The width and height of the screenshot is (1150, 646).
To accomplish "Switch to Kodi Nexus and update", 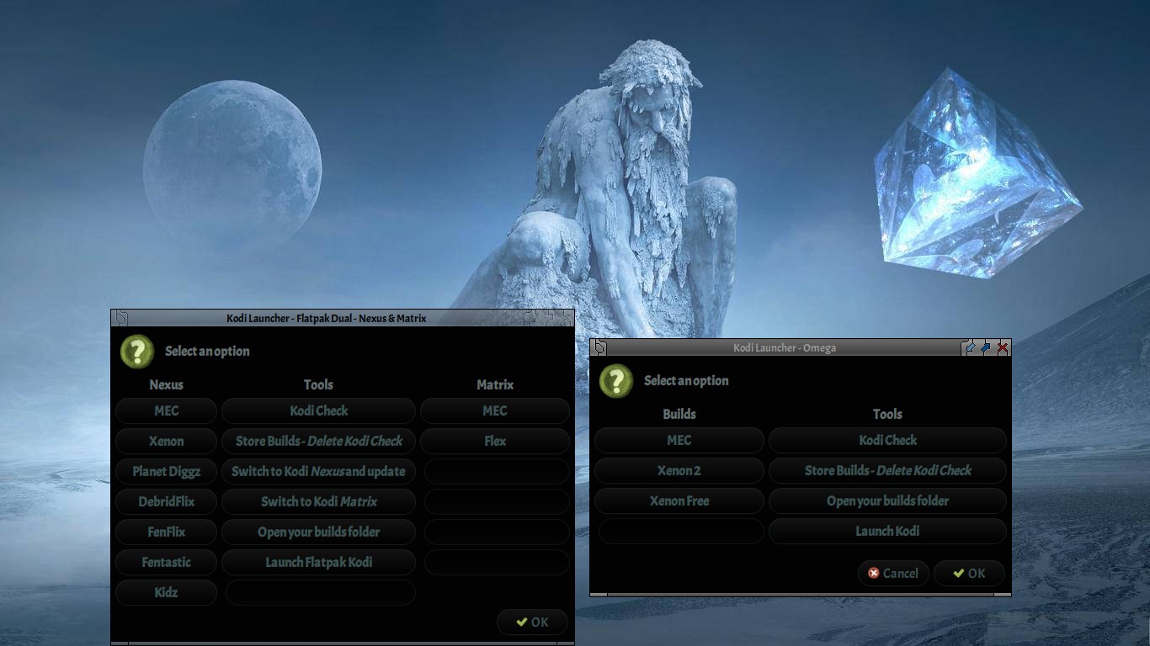I will point(318,471).
